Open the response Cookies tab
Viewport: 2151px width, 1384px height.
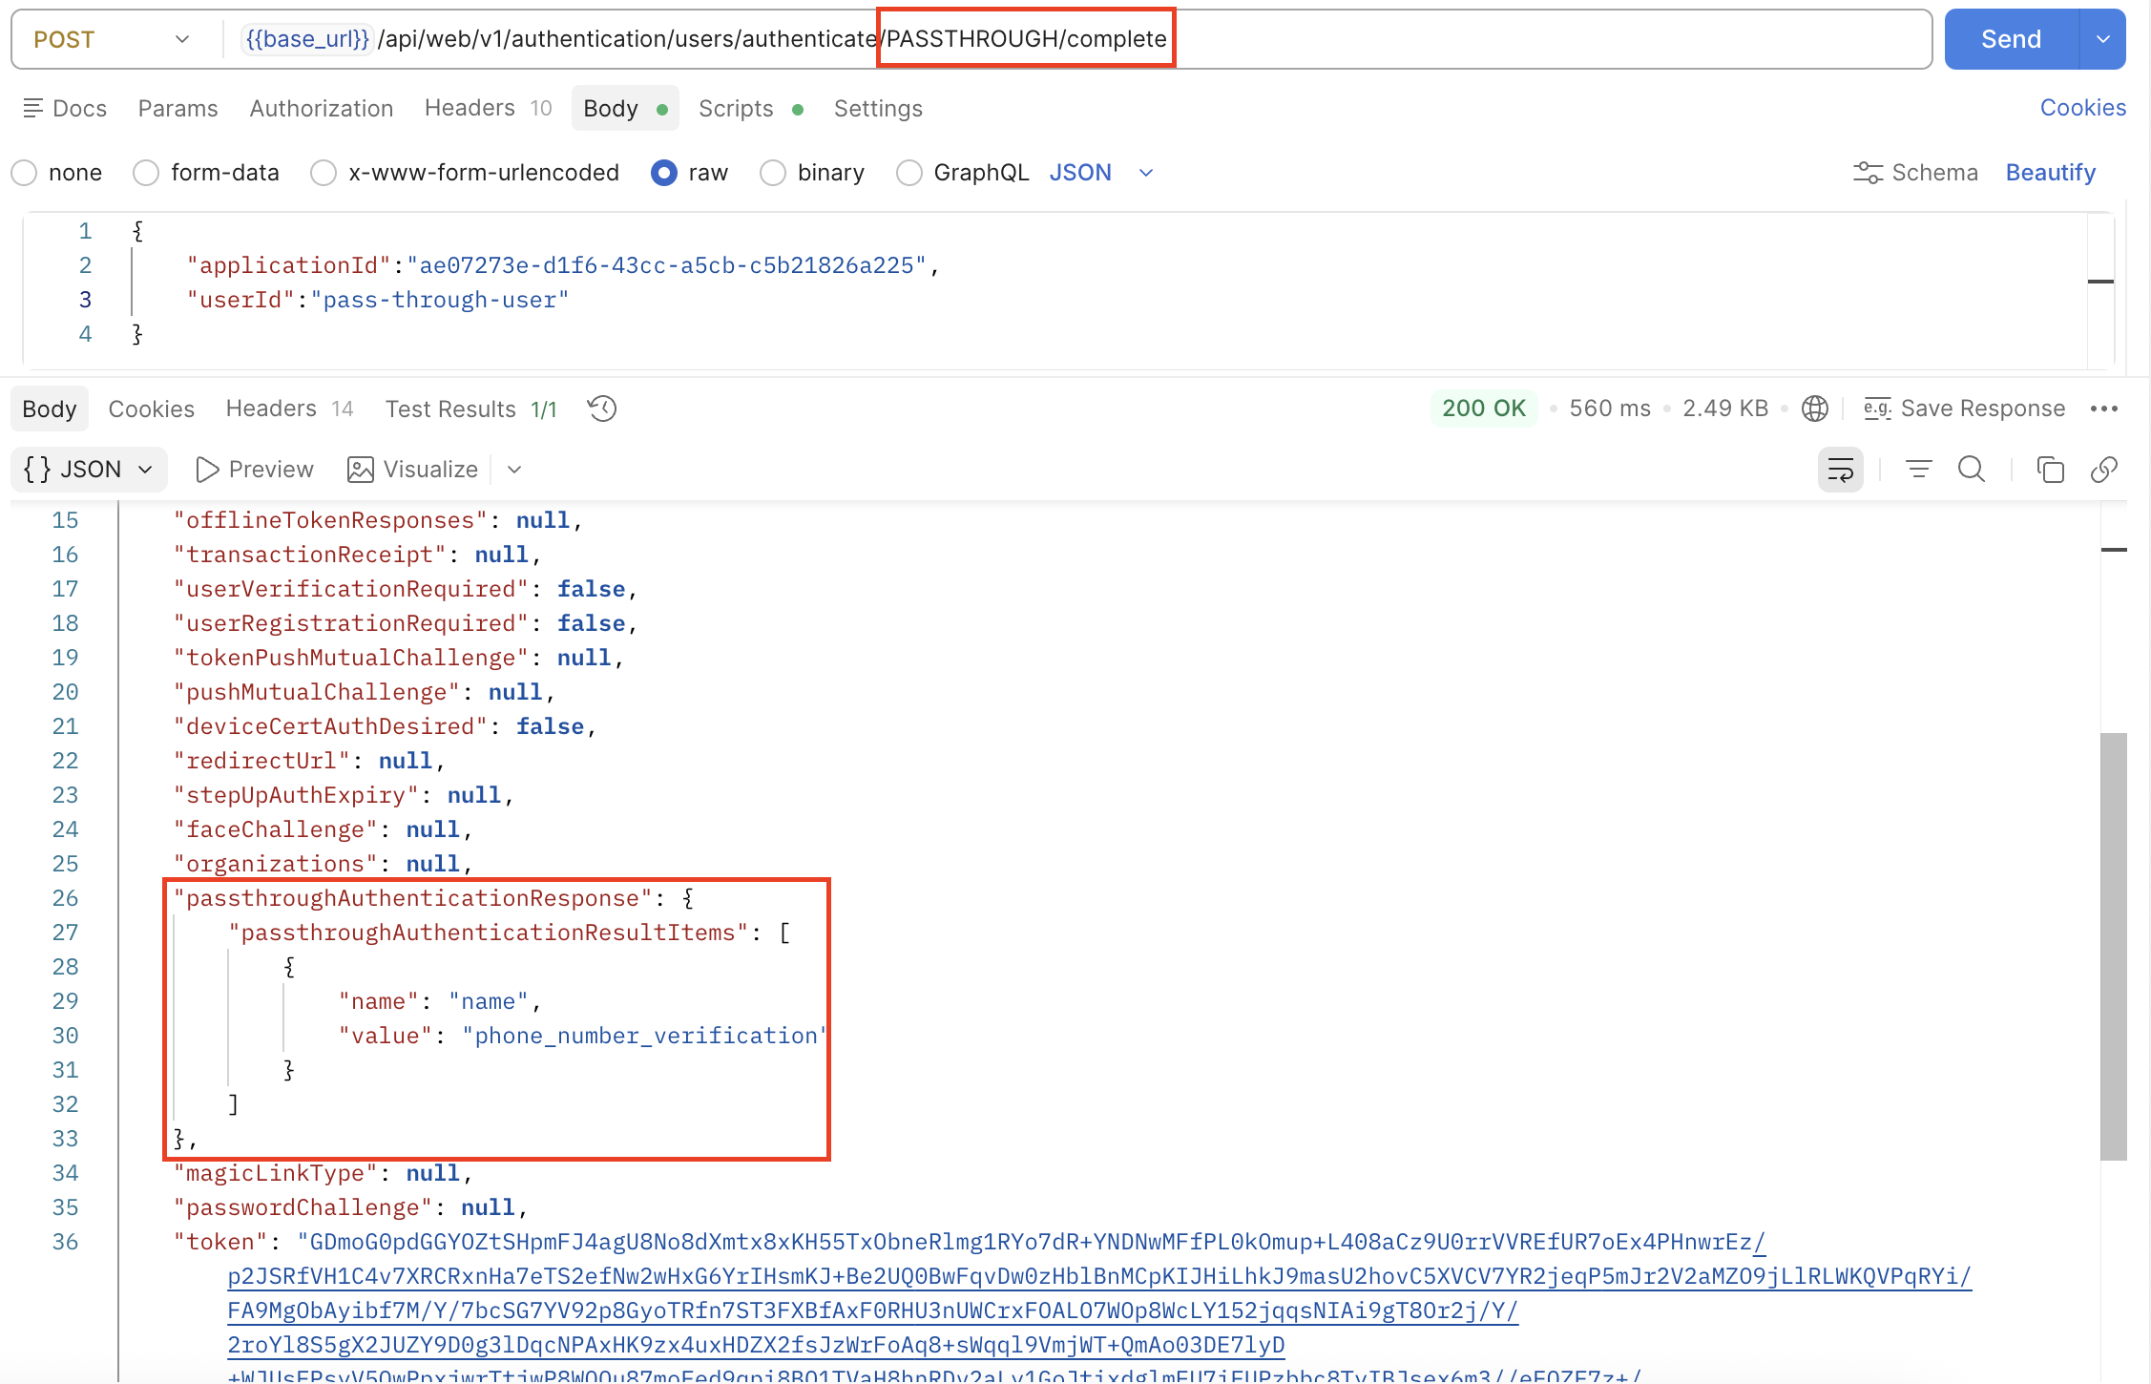[152, 409]
